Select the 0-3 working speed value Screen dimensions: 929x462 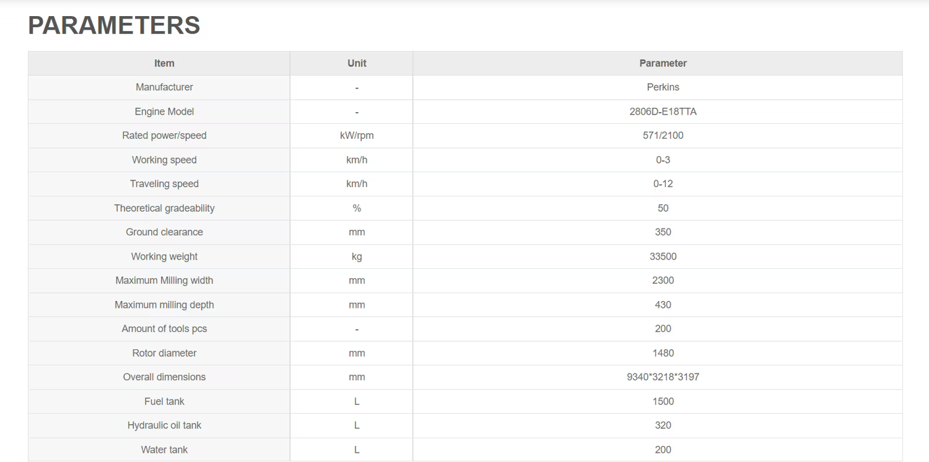click(x=663, y=160)
